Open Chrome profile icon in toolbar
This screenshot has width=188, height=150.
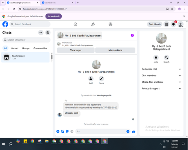pos(179,9)
